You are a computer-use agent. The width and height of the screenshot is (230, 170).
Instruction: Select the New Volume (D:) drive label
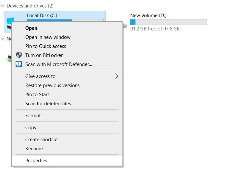pyautogui.click(x=148, y=16)
